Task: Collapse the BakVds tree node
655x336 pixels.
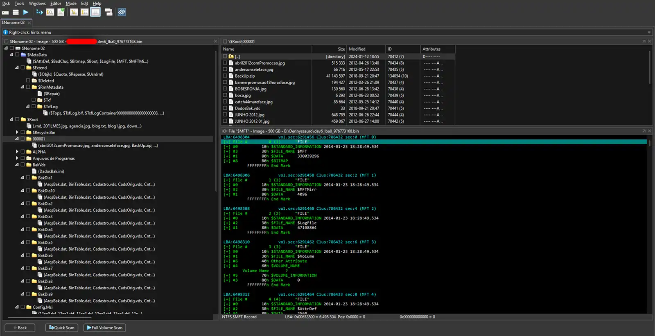Action: [17, 165]
